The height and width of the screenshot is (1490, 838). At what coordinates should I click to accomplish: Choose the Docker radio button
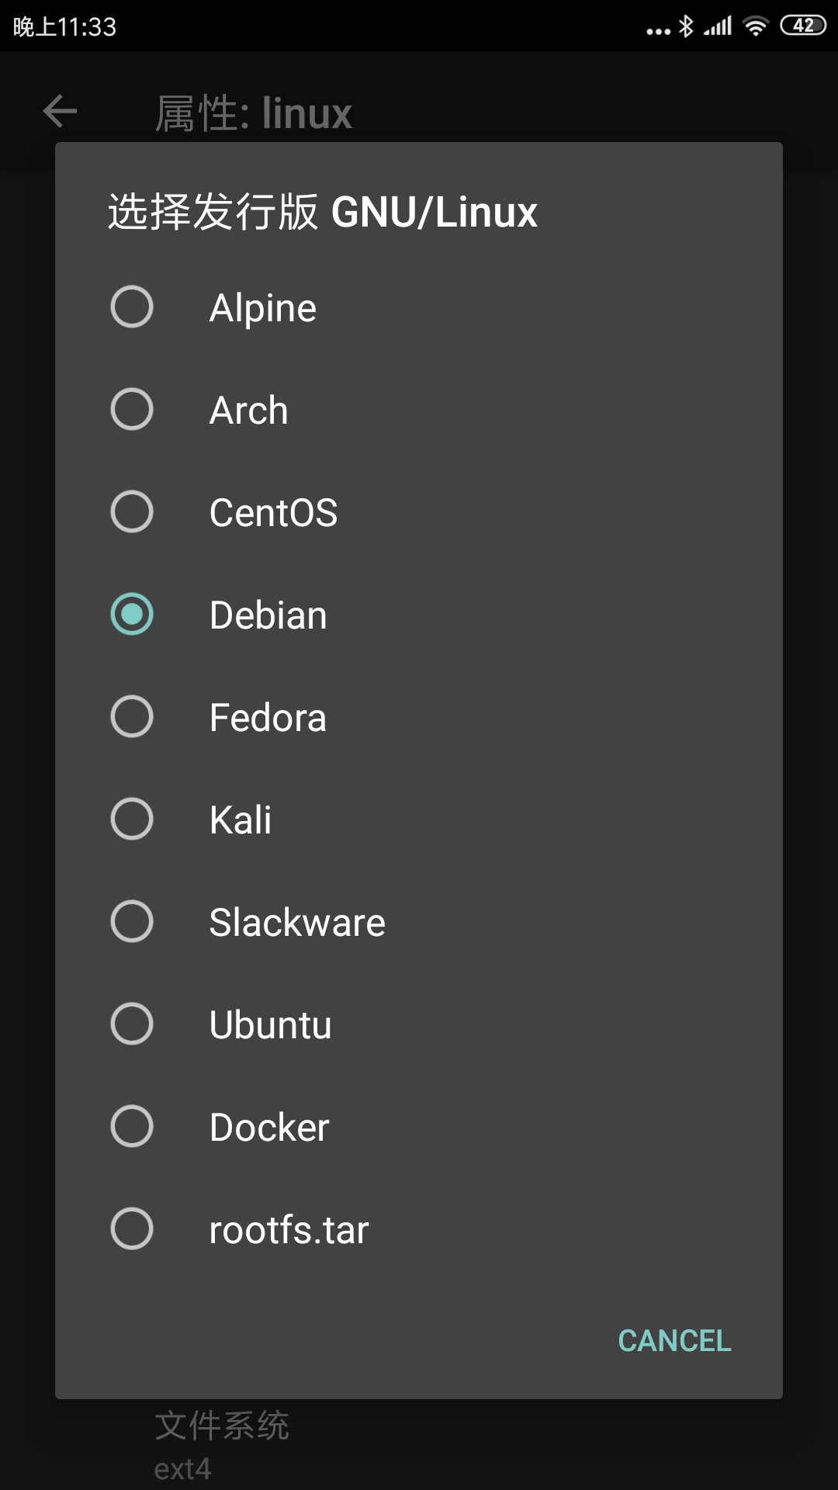[x=132, y=1126]
